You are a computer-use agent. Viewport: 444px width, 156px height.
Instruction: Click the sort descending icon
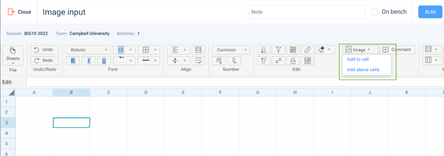[264, 50]
